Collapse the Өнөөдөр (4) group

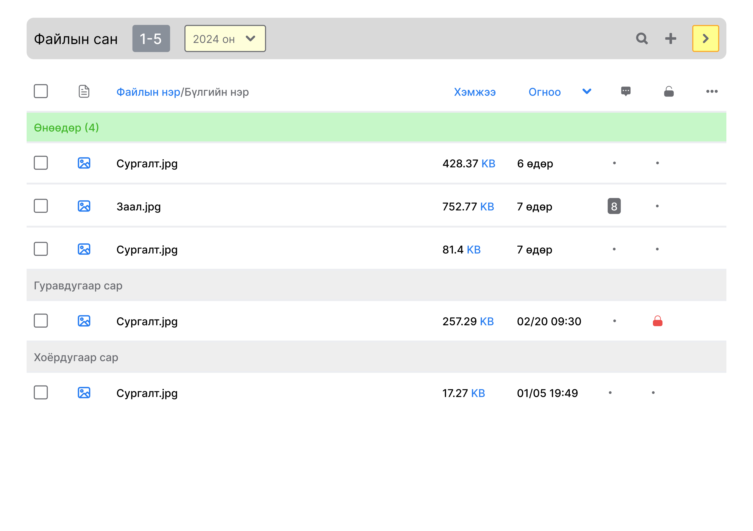(66, 127)
